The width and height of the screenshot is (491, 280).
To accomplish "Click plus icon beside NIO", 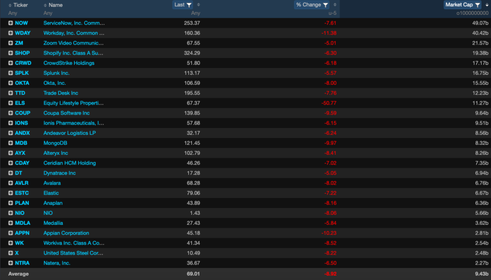I will 11,213.
